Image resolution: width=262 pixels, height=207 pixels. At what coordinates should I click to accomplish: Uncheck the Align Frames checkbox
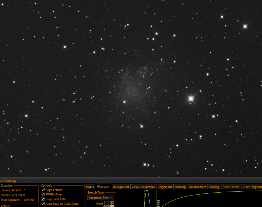pyautogui.click(x=43, y=190)
